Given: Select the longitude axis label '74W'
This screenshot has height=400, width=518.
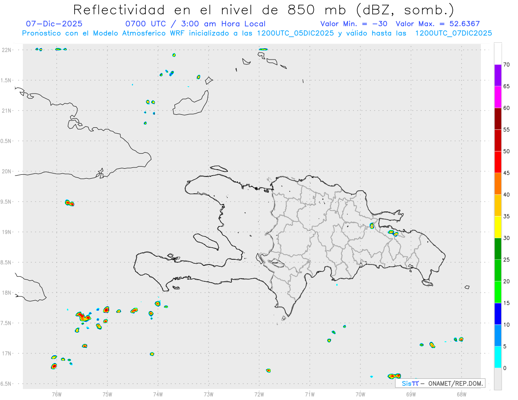Looking at the screenshot, I should click(158, 394).
